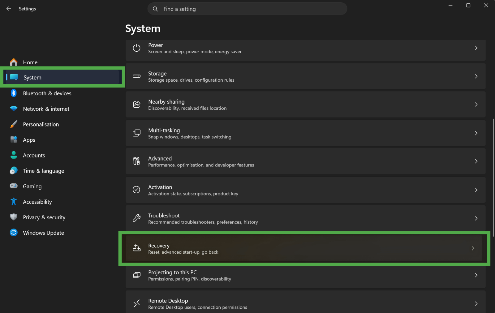Click 'Performance, optimisation, and developer features' text
The image size is (495, 313).
tap(201, 165)
